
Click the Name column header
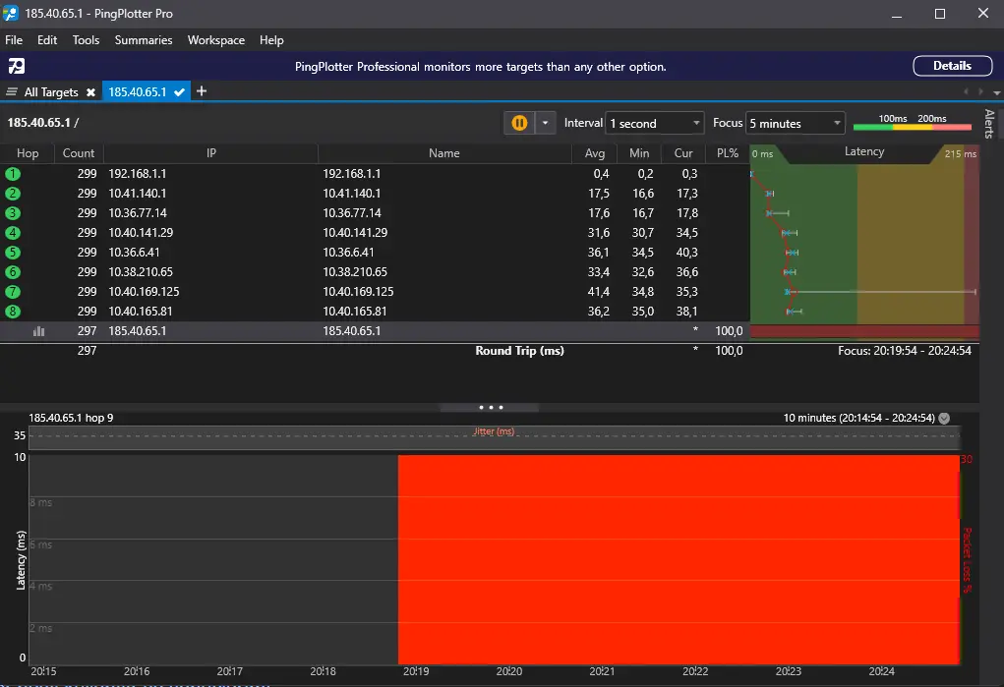click(444, 153)
